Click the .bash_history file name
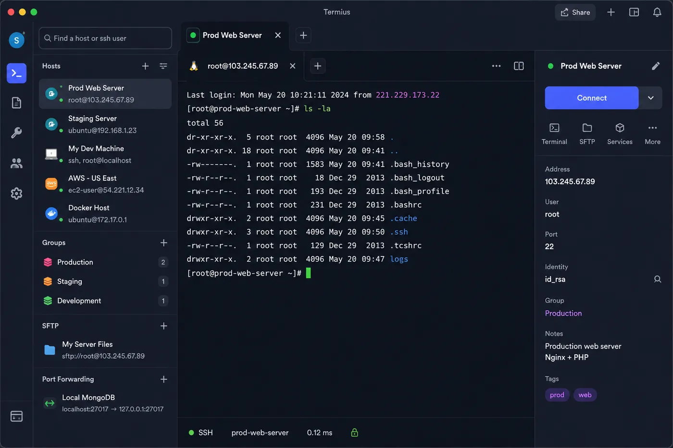The width and height of the screenshot is (673, 448). coord(420,164)
